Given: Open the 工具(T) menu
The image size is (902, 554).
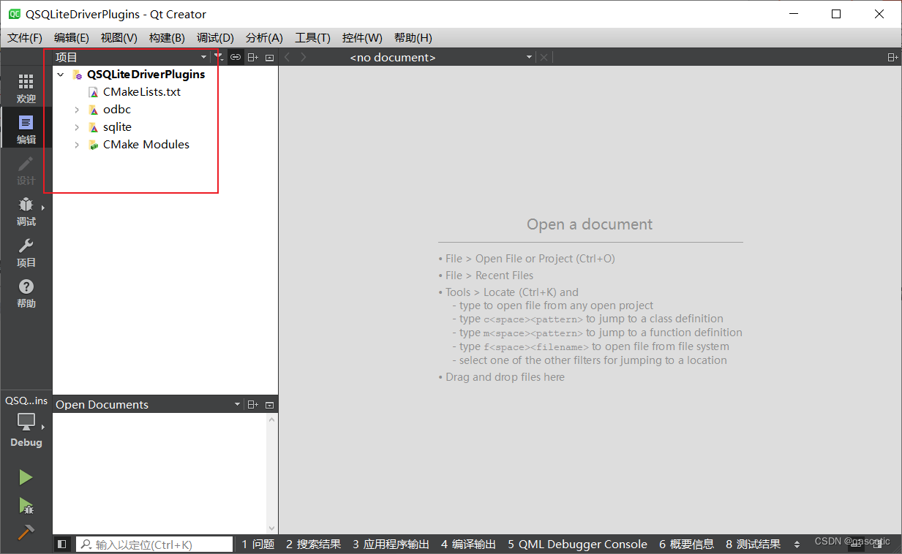Looking at the screenshot, I should coord(312,37).
